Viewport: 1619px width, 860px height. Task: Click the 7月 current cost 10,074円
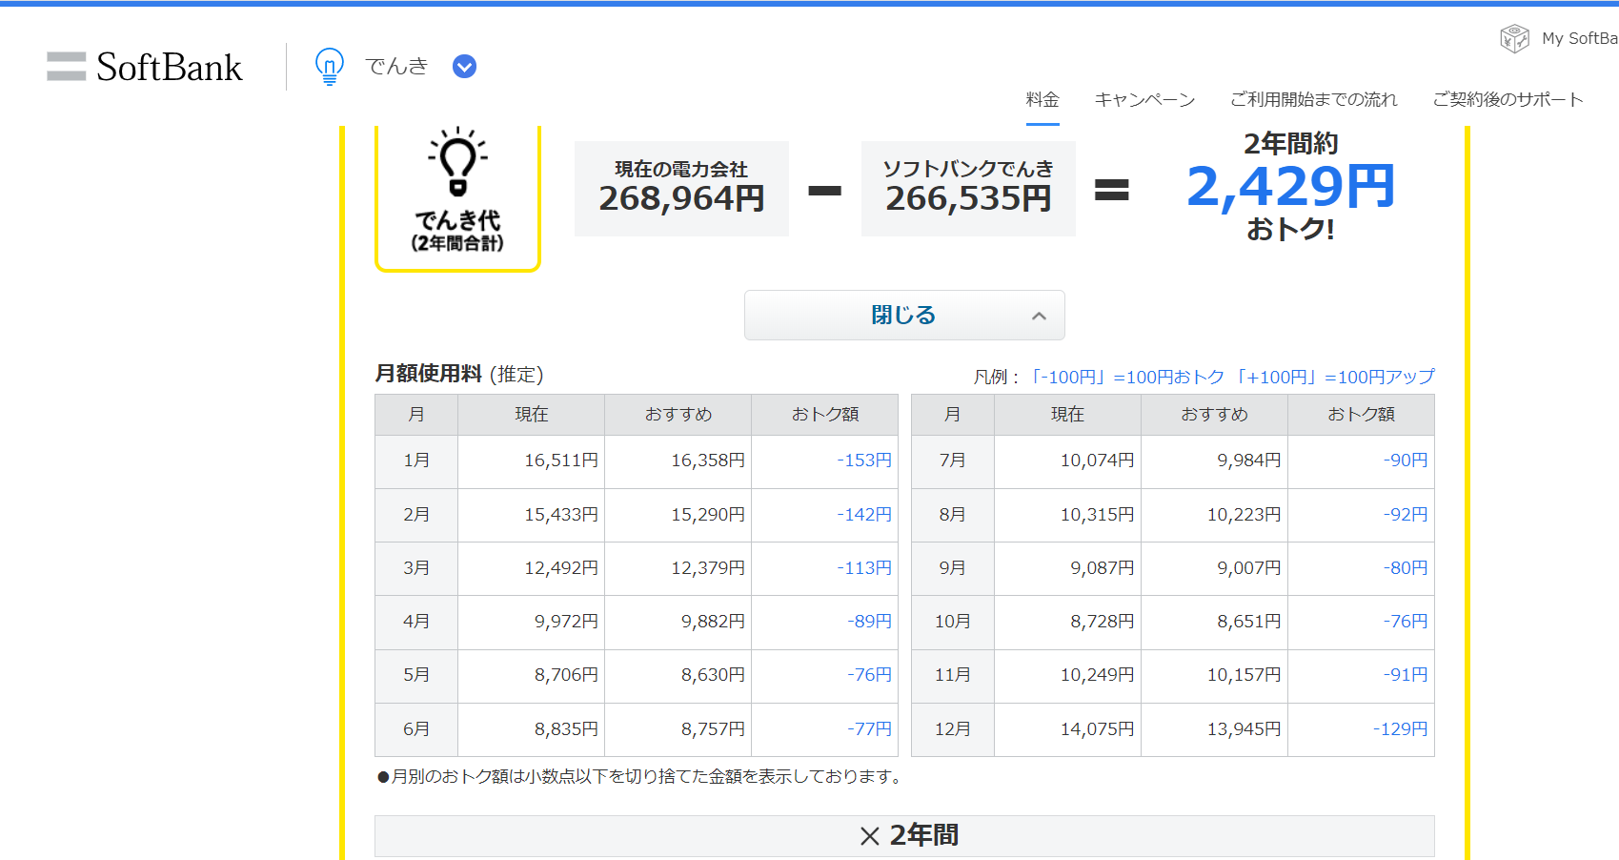pyautogui.click(x=1067, y=461)
